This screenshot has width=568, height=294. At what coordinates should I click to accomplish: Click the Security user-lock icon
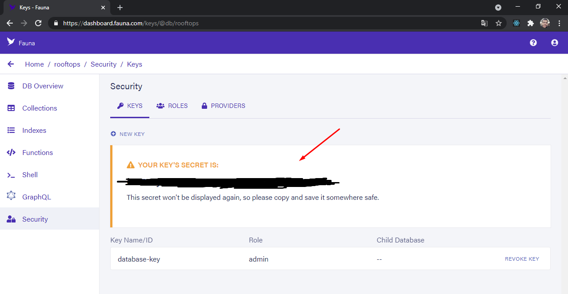11,219
